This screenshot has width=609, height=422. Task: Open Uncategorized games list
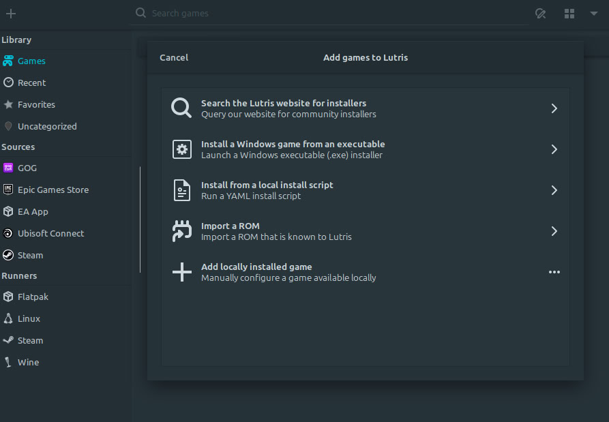[x=65, y=126]
